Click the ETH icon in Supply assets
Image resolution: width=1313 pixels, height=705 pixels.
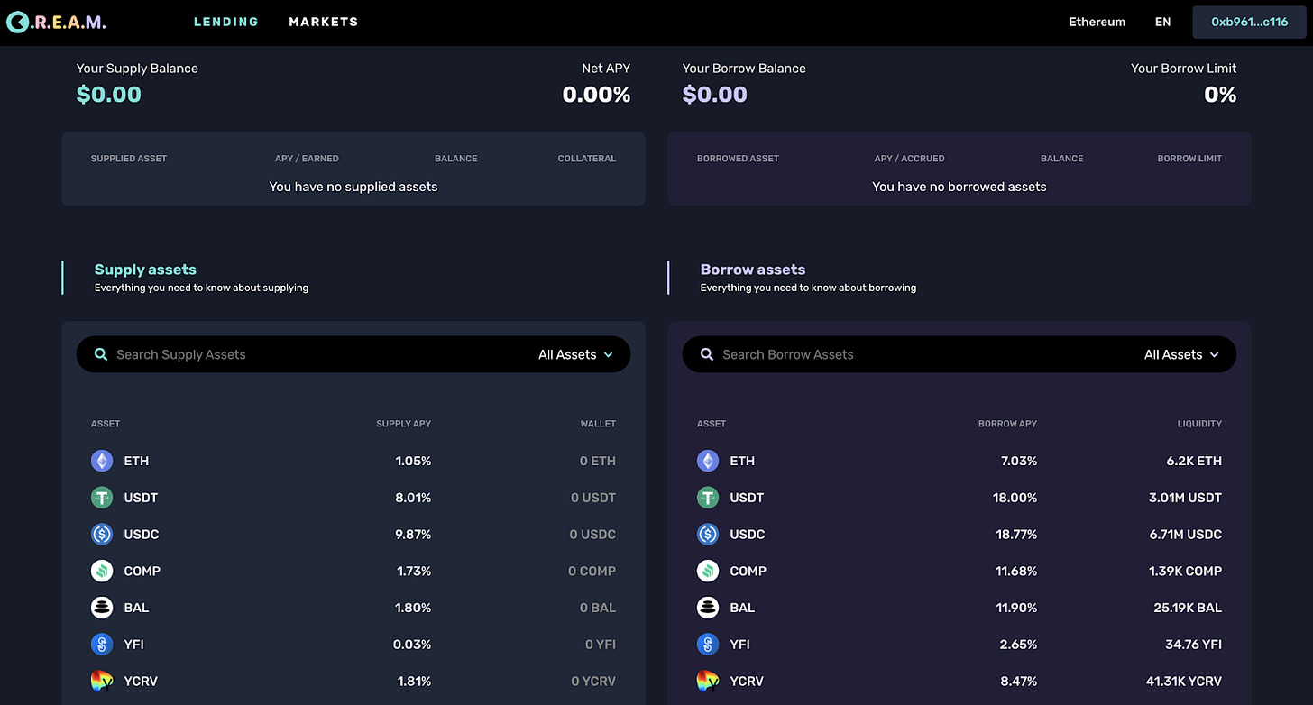tap(102, 461)
